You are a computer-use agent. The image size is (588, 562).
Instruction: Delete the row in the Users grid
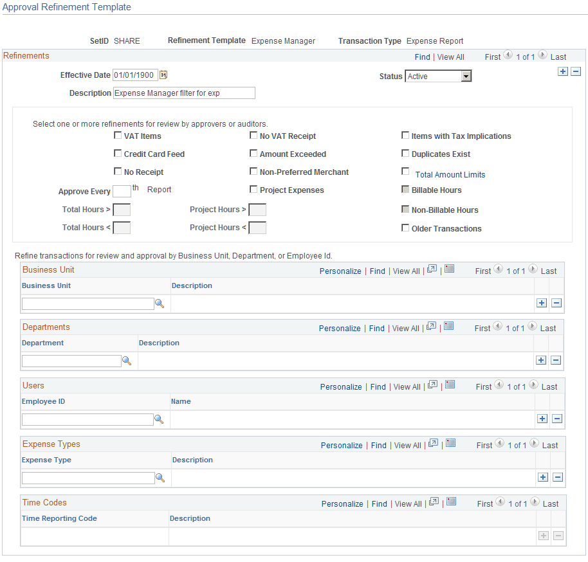[x=556, y=419]
